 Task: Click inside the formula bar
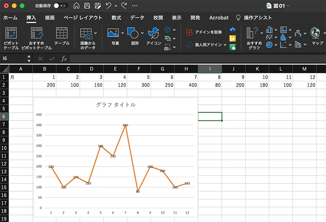coord(197,59)
